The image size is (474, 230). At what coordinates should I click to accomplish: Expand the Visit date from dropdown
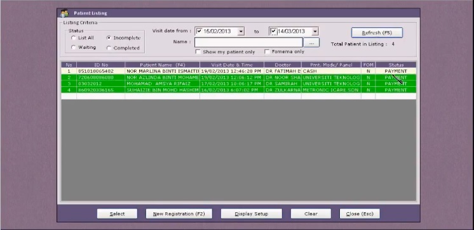(x=241, y=31)
